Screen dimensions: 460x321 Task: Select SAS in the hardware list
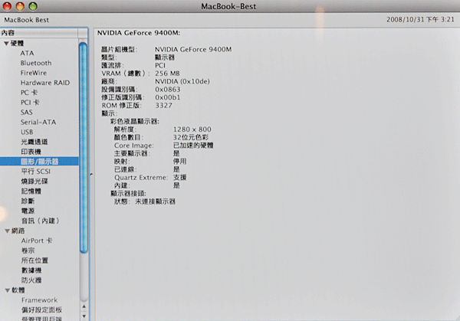26,113
